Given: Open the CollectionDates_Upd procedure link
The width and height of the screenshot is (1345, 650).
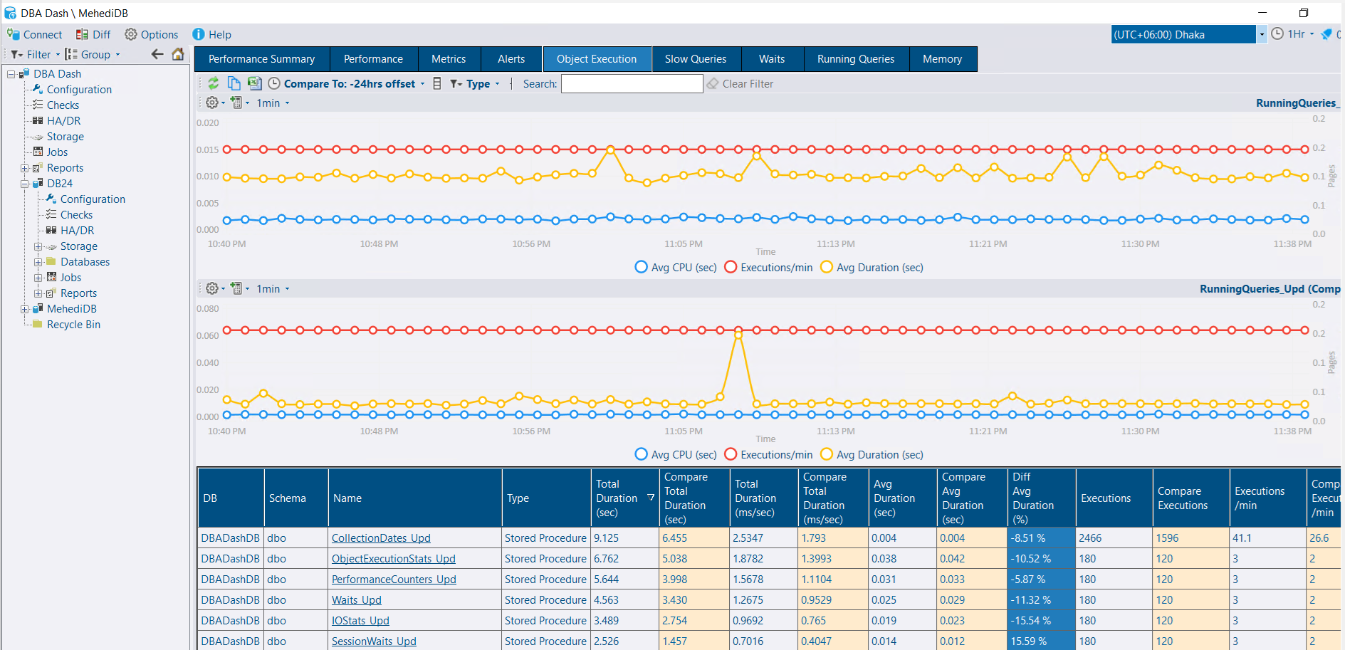Looking at the screenshot, I should pos(381,538).
